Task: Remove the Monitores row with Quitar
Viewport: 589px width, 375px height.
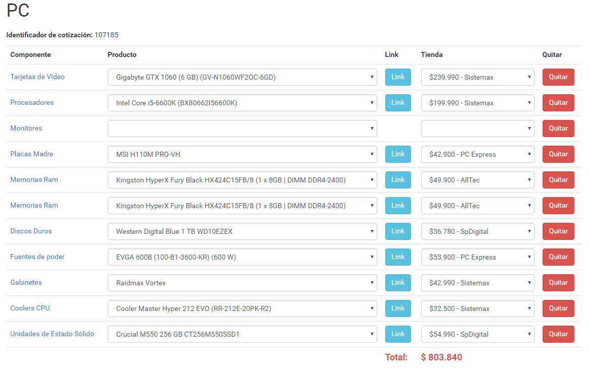Action: (558, 129)
